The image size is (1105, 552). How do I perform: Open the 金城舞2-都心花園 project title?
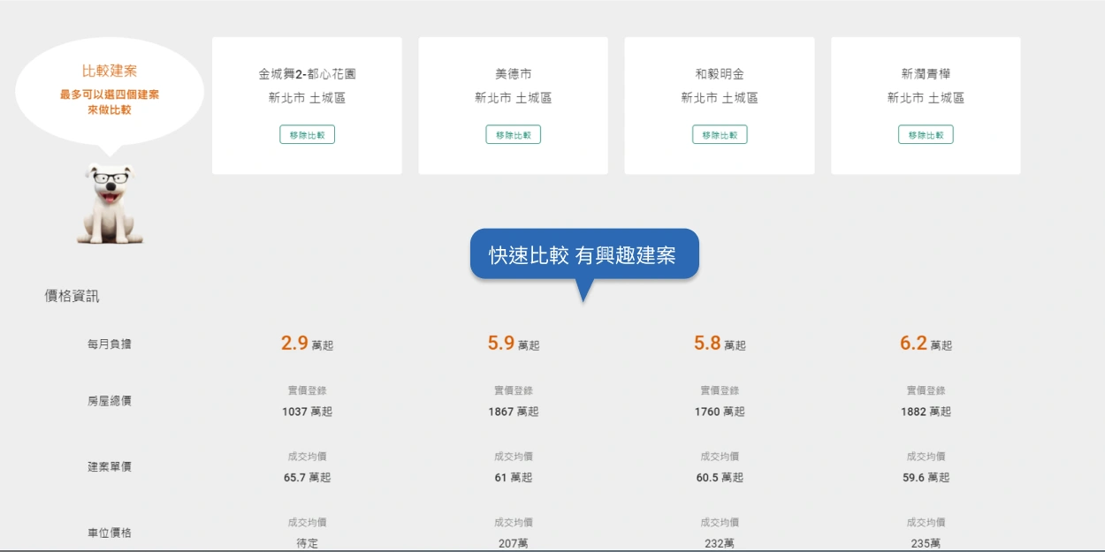point(307,74)
